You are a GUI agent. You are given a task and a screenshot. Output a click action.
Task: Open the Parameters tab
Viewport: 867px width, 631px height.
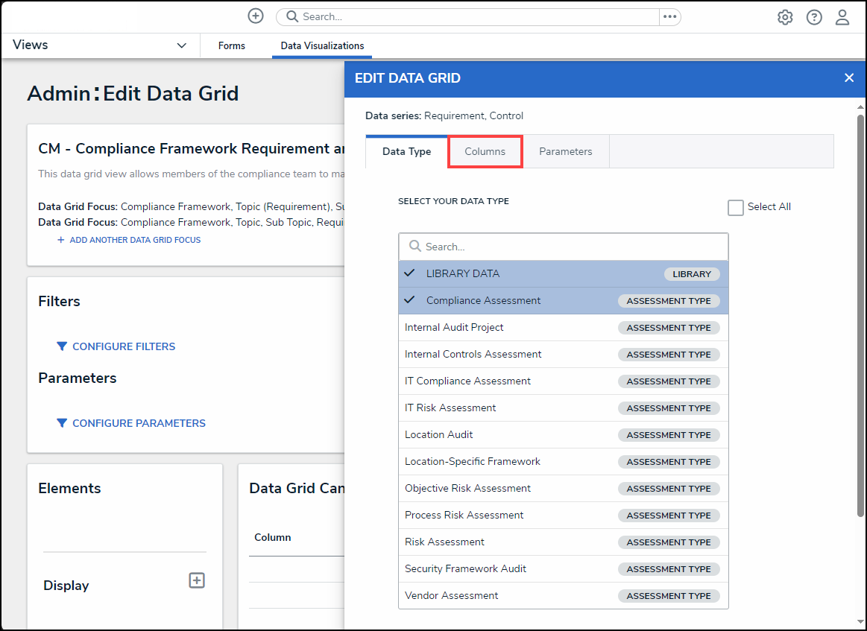[565, 151]
